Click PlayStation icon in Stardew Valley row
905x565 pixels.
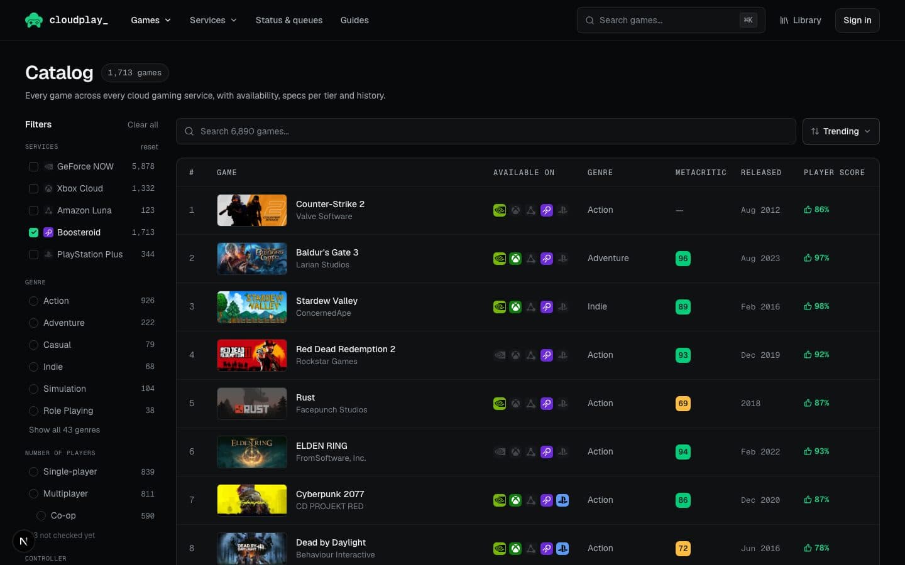(x=562, y=307)
